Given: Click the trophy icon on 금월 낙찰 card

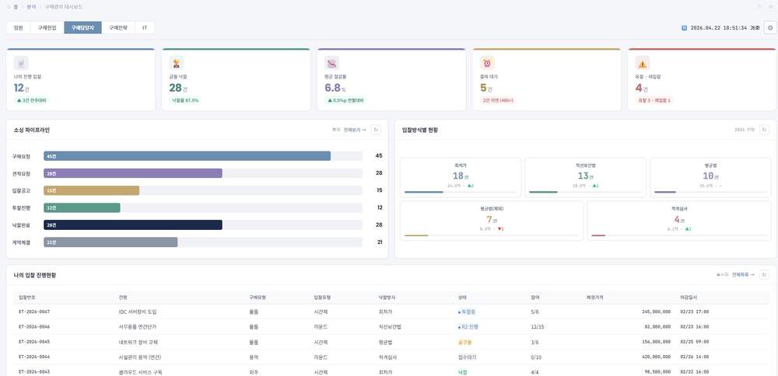Looking at the screenshot, I should pyautogui.click(x=176, y=63).
